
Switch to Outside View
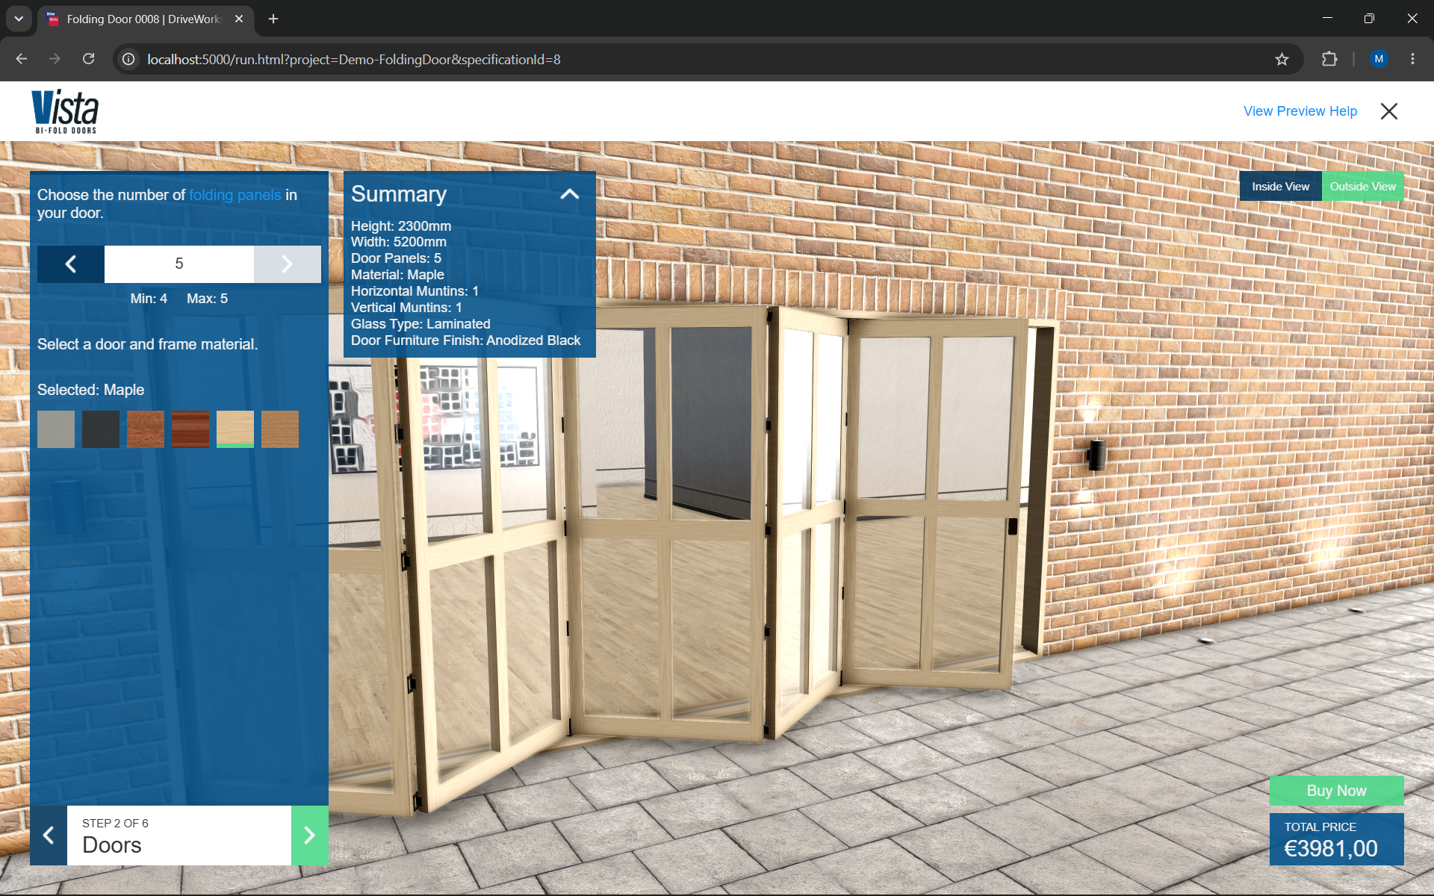click(1362, 187)
